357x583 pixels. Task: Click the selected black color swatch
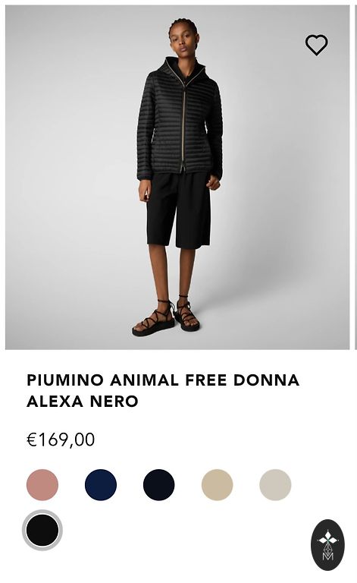(x=42, y=530)
